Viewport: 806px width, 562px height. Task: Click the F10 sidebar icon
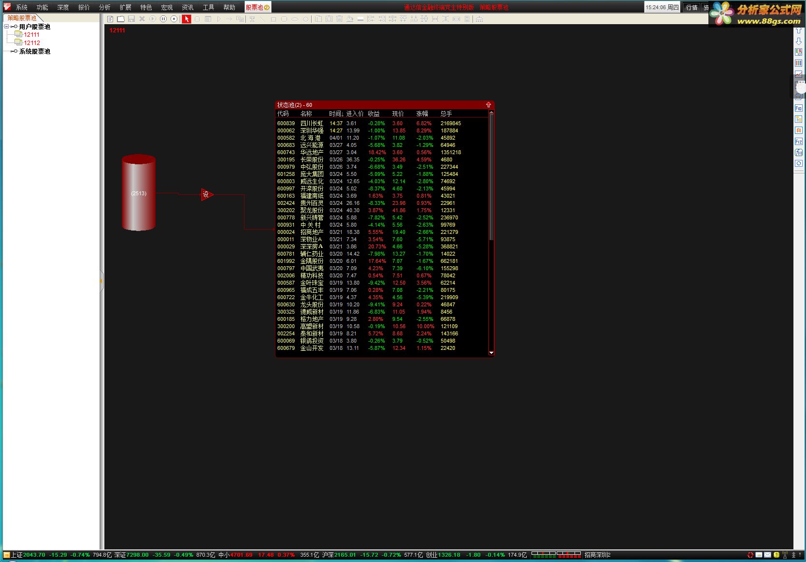coord(799,108)
